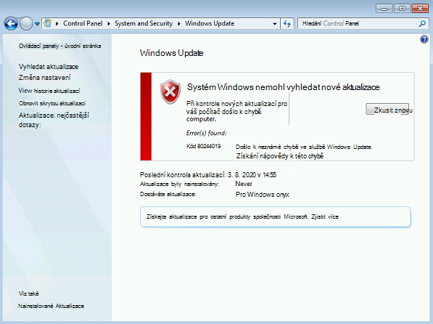
Task: Click error code Kód 80244019
Action: point(203,146)
